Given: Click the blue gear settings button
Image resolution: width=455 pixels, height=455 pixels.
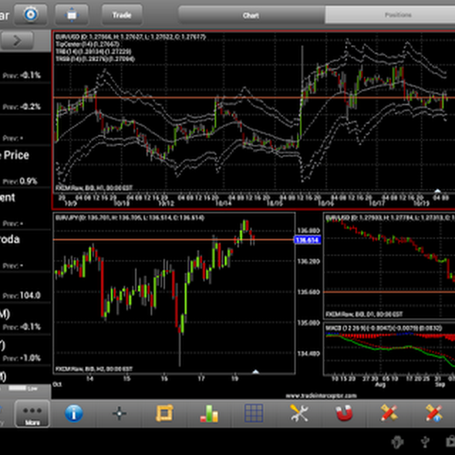Looking at the screenshot, I should point(31,15).
